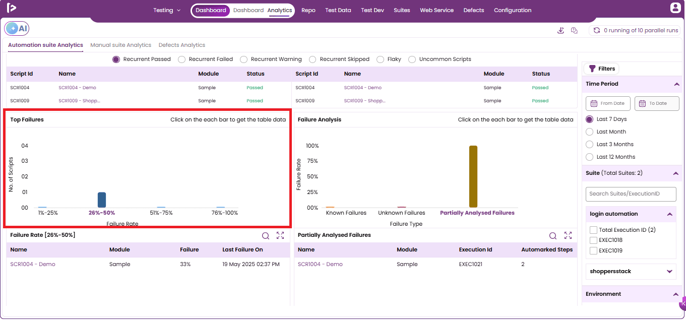The height and width of the screenshot is (320, 686).
Task: Tick the EXEC1019 checkbox
Action: click(x=594, y=250)
